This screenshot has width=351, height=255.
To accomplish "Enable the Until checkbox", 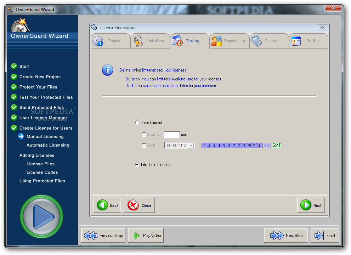I will click(x=144, y=146).
